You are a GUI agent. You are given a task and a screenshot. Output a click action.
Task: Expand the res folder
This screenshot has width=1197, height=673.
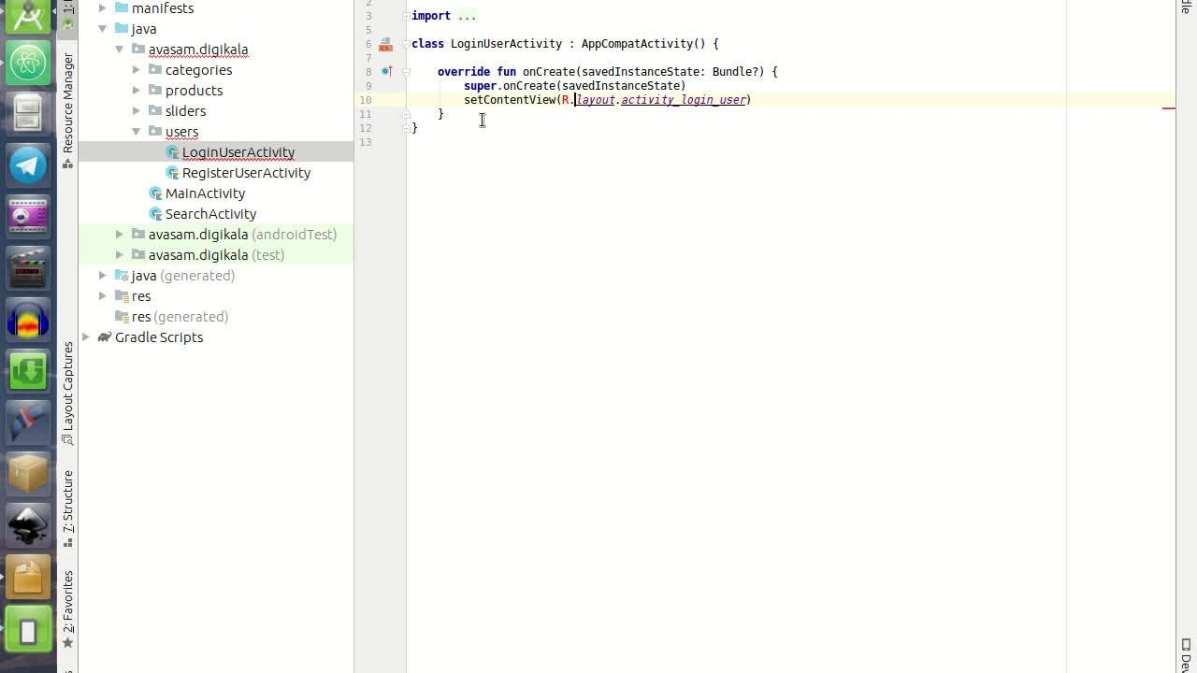point(103,296)
